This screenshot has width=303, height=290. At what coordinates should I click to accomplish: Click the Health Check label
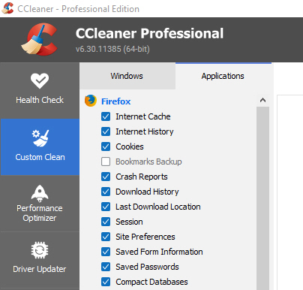point(40,100)
